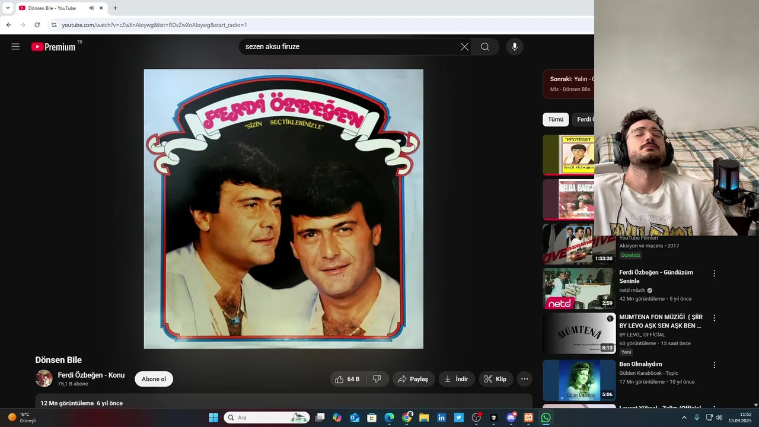Screen dimensions: 759x427
Task: Open Ferdi Özbeğen channel avatar
Action: pos(44,378)
